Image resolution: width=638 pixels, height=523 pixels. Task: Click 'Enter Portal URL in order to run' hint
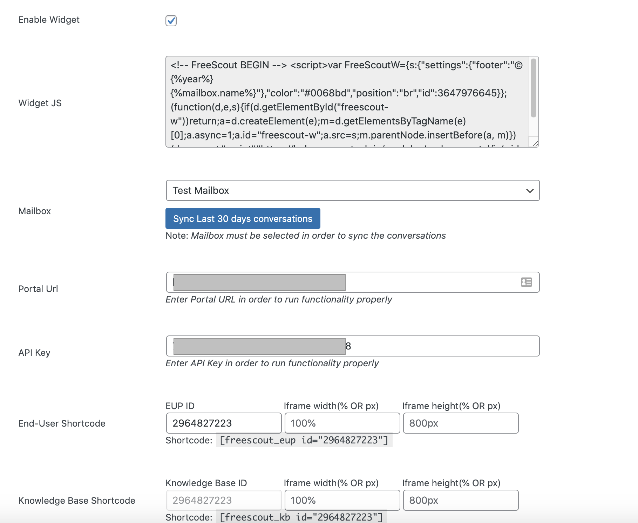(x=279, y=299)
